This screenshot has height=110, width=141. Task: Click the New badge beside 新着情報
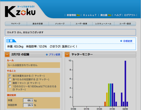(x=78, y=15)
